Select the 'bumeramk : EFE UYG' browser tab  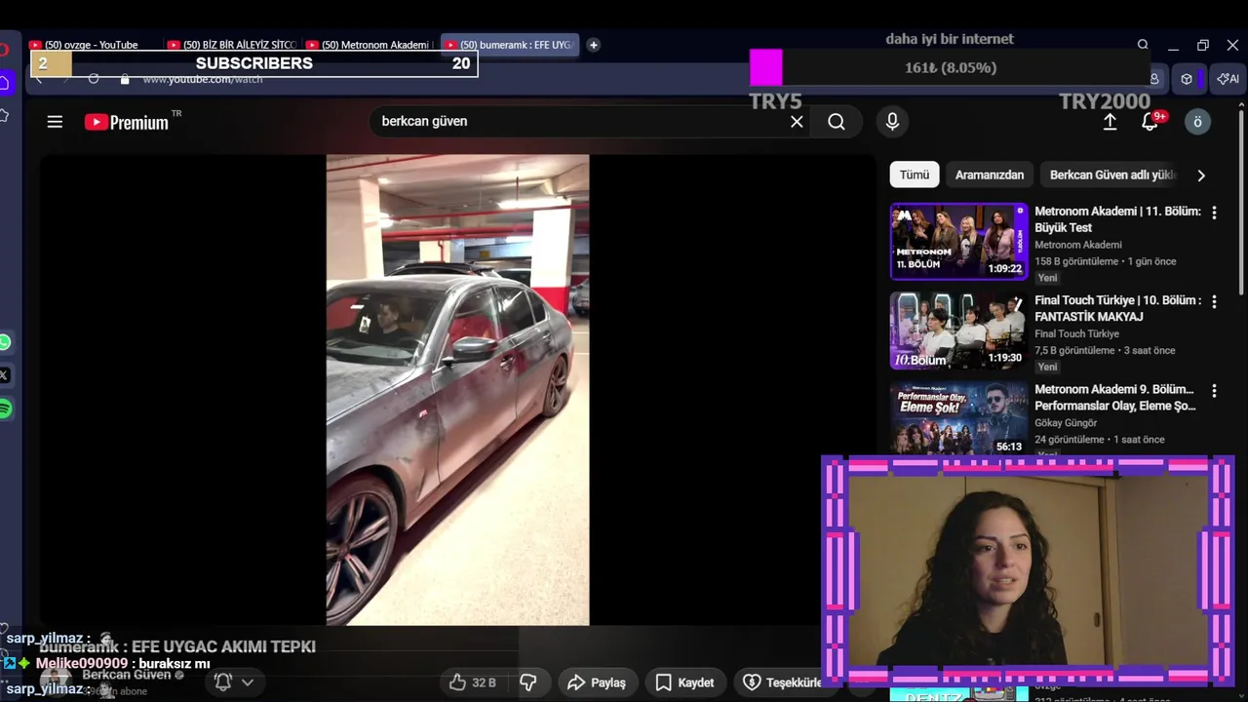[510, 45]
